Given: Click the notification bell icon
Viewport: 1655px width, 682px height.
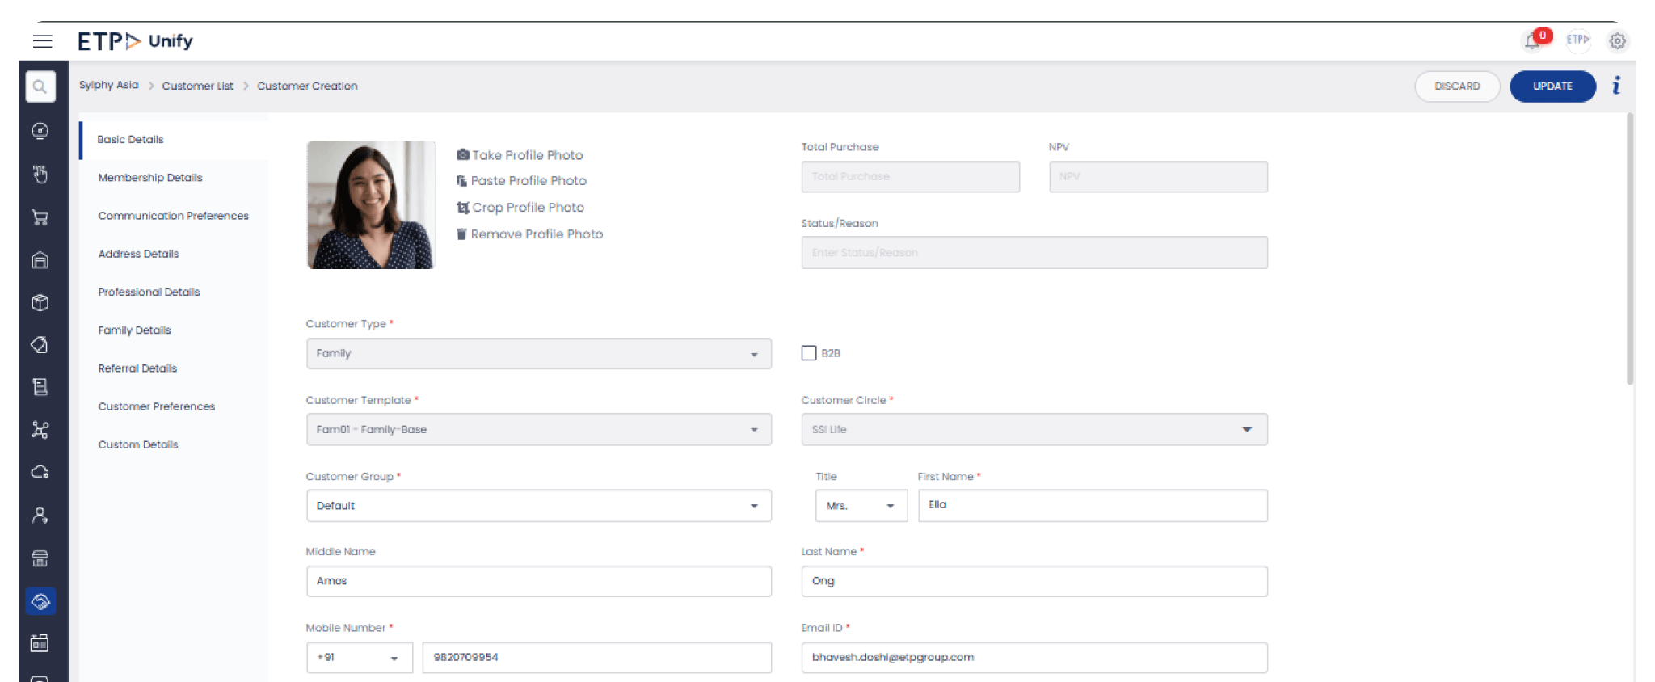Looking at the screenshot, I should (x=1532, y=41).
